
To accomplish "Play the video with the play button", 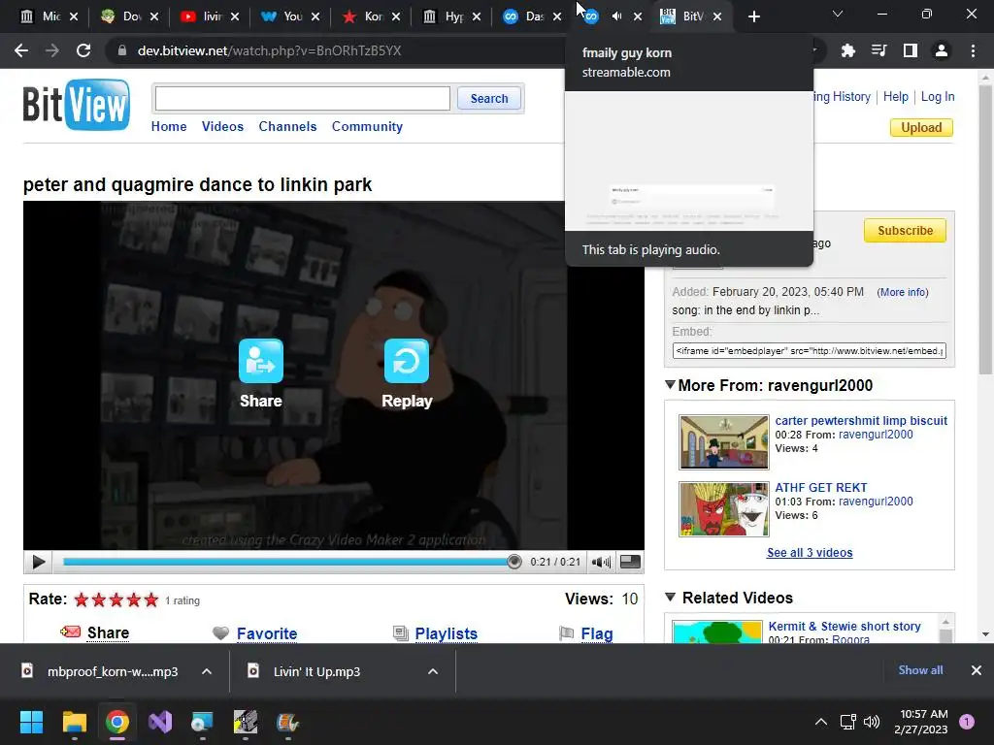I will pyautogui.click(x=38, y=562).
